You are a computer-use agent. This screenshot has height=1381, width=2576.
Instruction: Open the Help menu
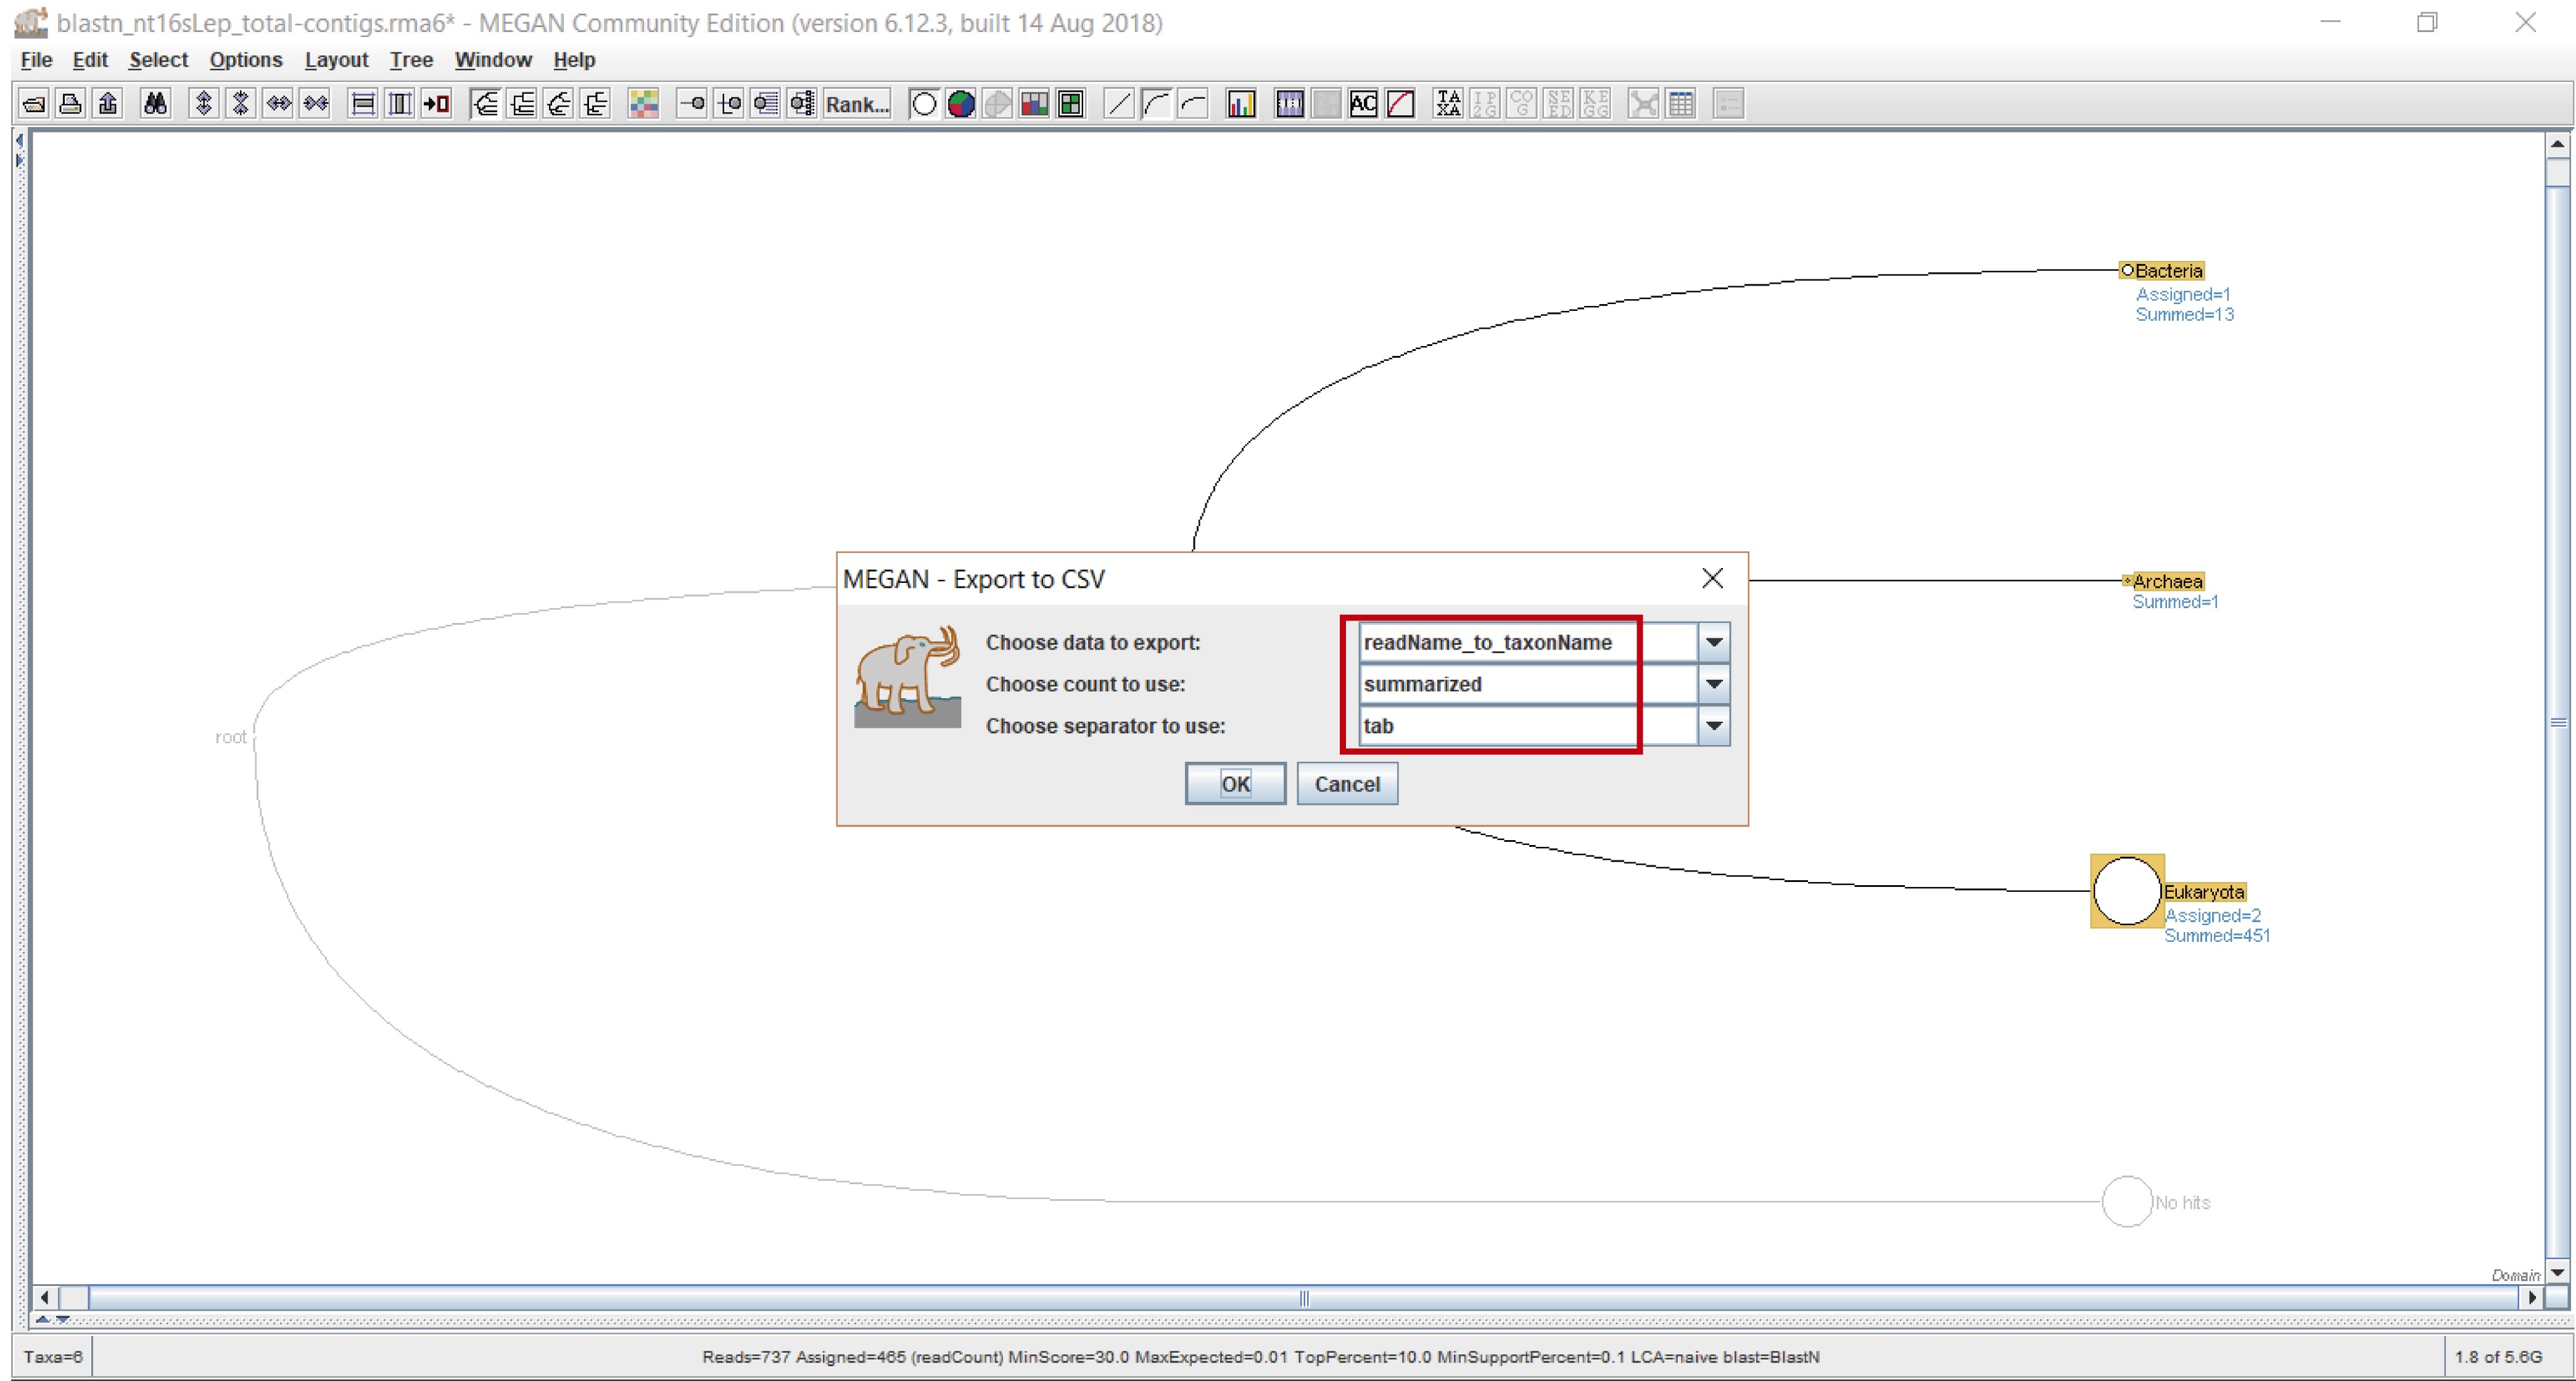click(x=574, y=60)
